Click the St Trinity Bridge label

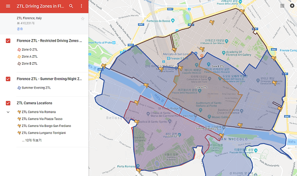pyautogui.click(x=168, y=108)
